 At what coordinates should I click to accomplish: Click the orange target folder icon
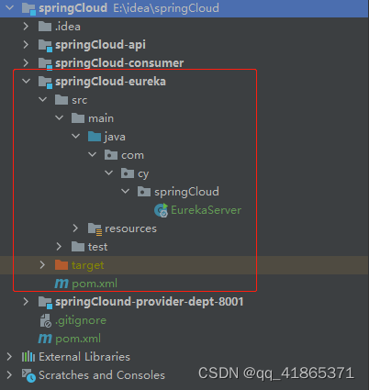(61, 265)
